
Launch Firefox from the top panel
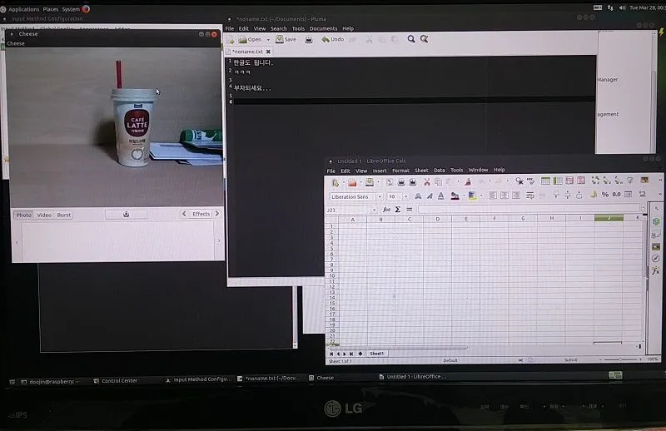[86, 8]
